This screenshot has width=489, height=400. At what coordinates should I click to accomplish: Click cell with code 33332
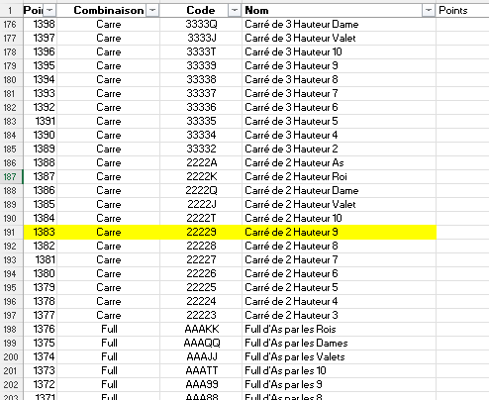(x=201, y=150)
